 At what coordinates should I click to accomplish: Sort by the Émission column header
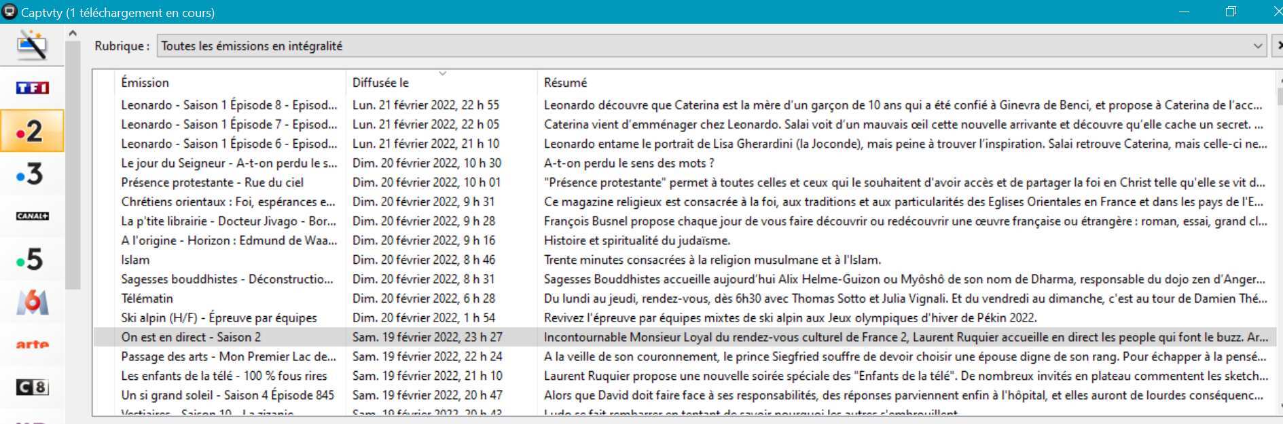point(230,83)
